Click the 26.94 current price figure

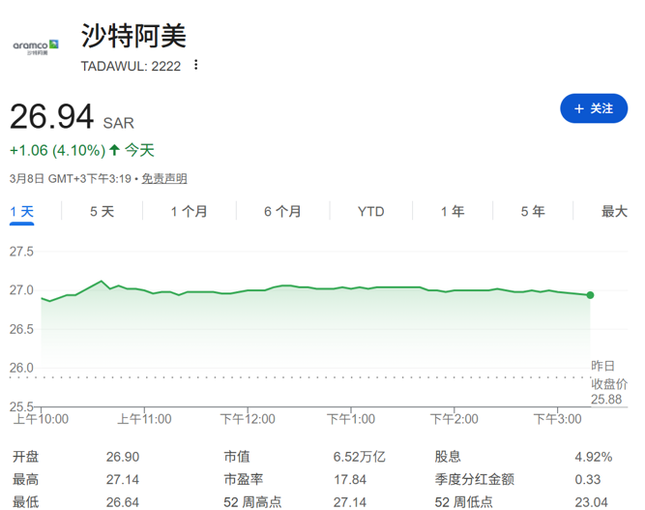point(52,117)
